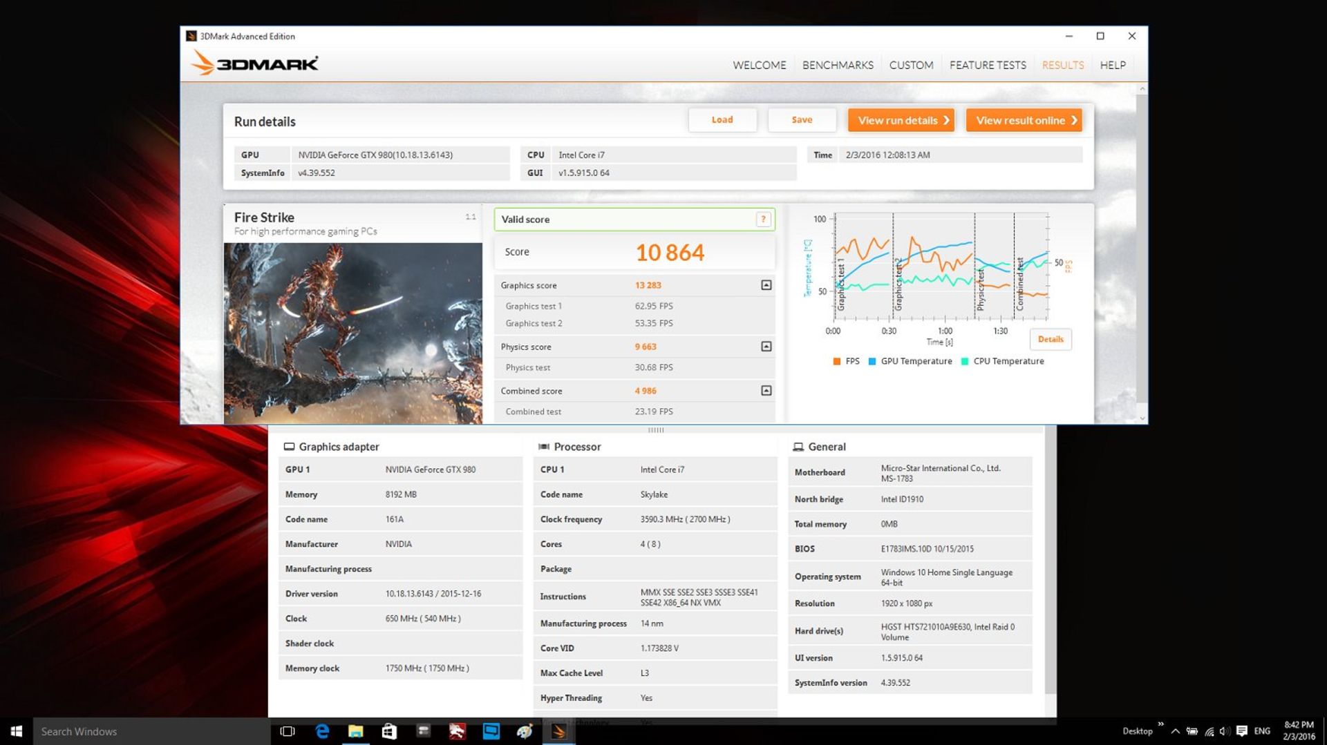This screenshot has width=1327, height=745.
Task: Open chart Details button
Action: click(x=1051, y=339)
